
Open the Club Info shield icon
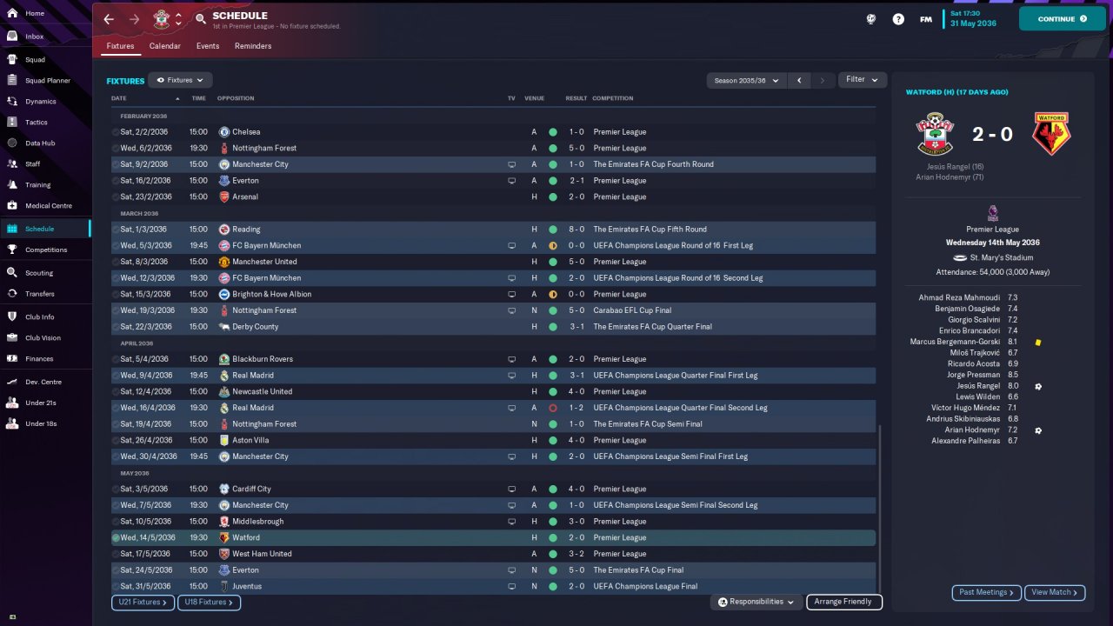pos(12,317)
